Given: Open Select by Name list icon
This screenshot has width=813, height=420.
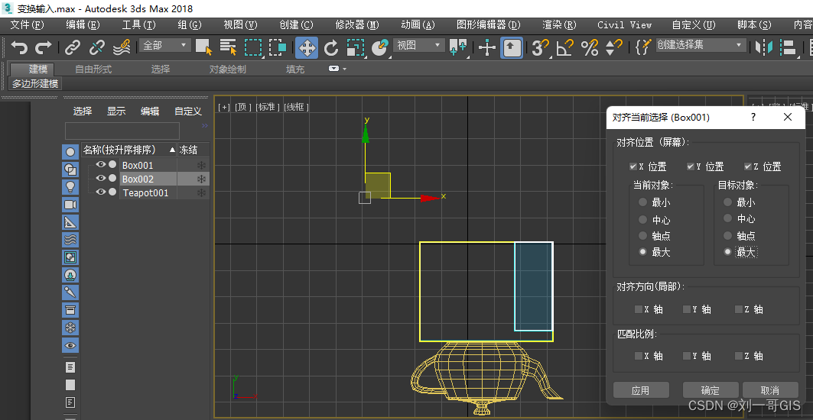Looking at the screenshot, I should [x=228, y=47].
